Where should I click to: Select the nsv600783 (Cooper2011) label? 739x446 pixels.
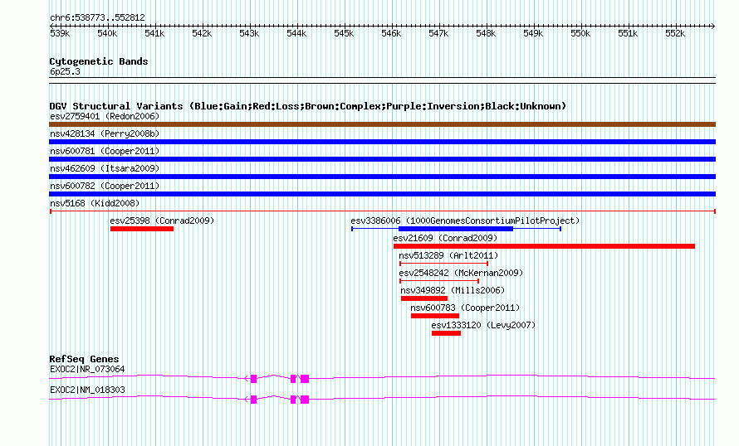pyautogui.click(x=465, y=308)
